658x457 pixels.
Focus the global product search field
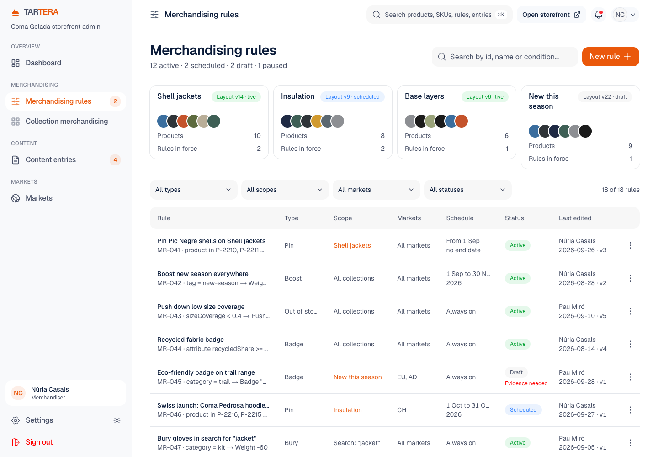[440, 15]
